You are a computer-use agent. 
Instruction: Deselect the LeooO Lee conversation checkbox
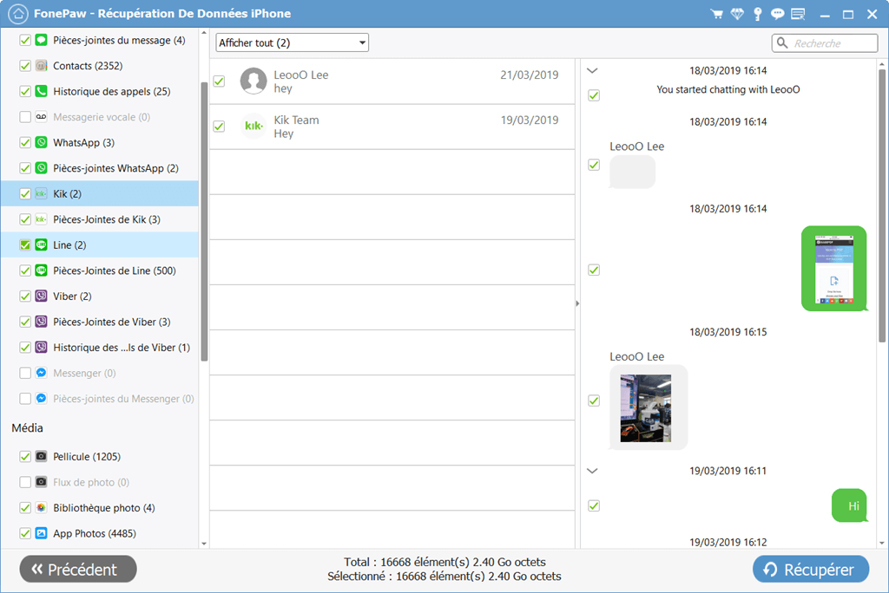pos(219,81)
